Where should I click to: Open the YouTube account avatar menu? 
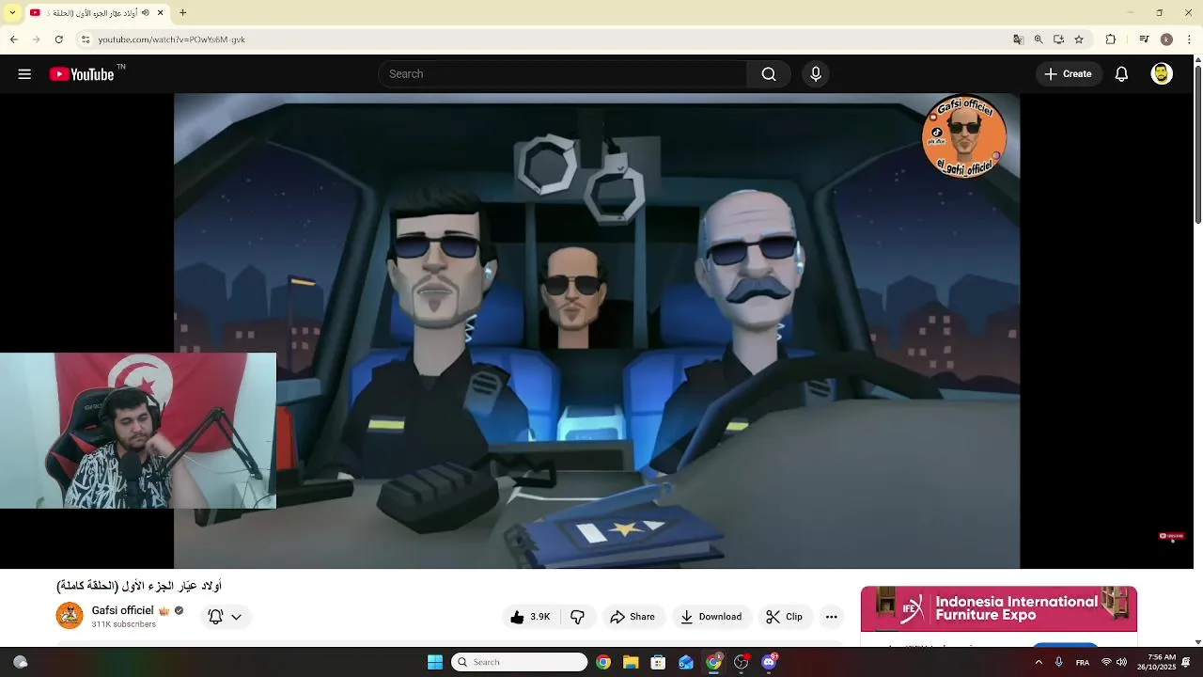[x=1162, y=74]
